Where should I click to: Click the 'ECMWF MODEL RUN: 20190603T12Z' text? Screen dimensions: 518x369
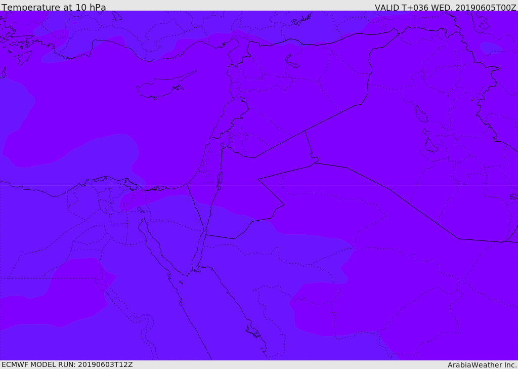[x=67, y=364]
